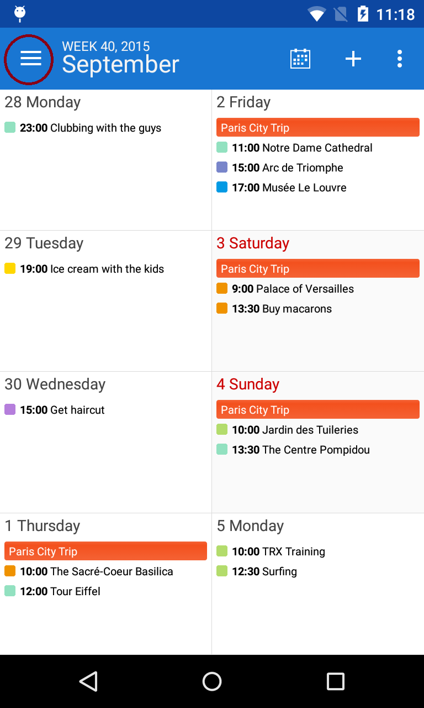The width and height of the screenshot is (424, 708).
Task: Add a new event with plus icon
Action: coord(353,59)
